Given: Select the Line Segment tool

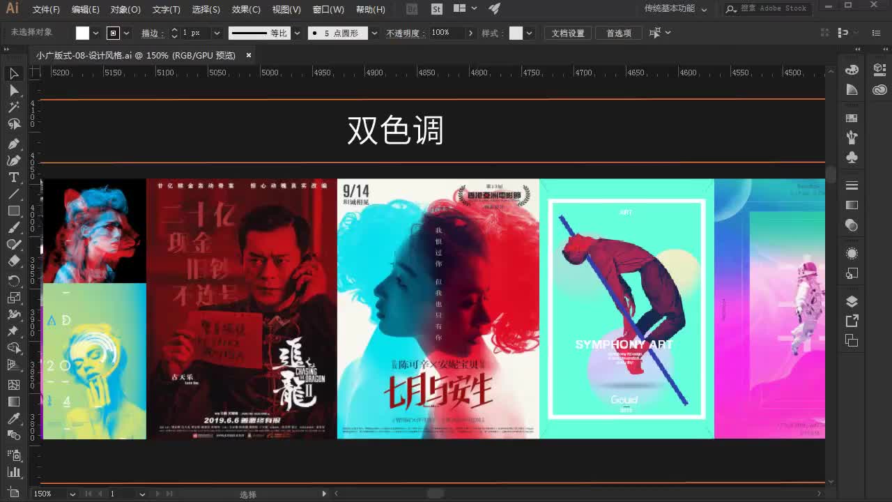Looking at the screenshot, I should tap(14, 195).
